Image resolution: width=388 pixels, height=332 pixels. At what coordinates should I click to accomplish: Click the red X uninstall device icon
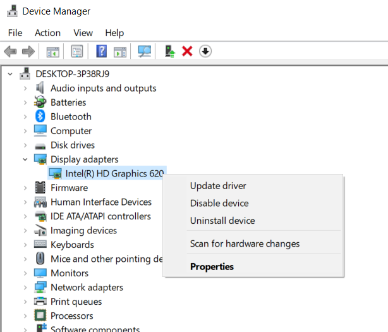[187, 51]
